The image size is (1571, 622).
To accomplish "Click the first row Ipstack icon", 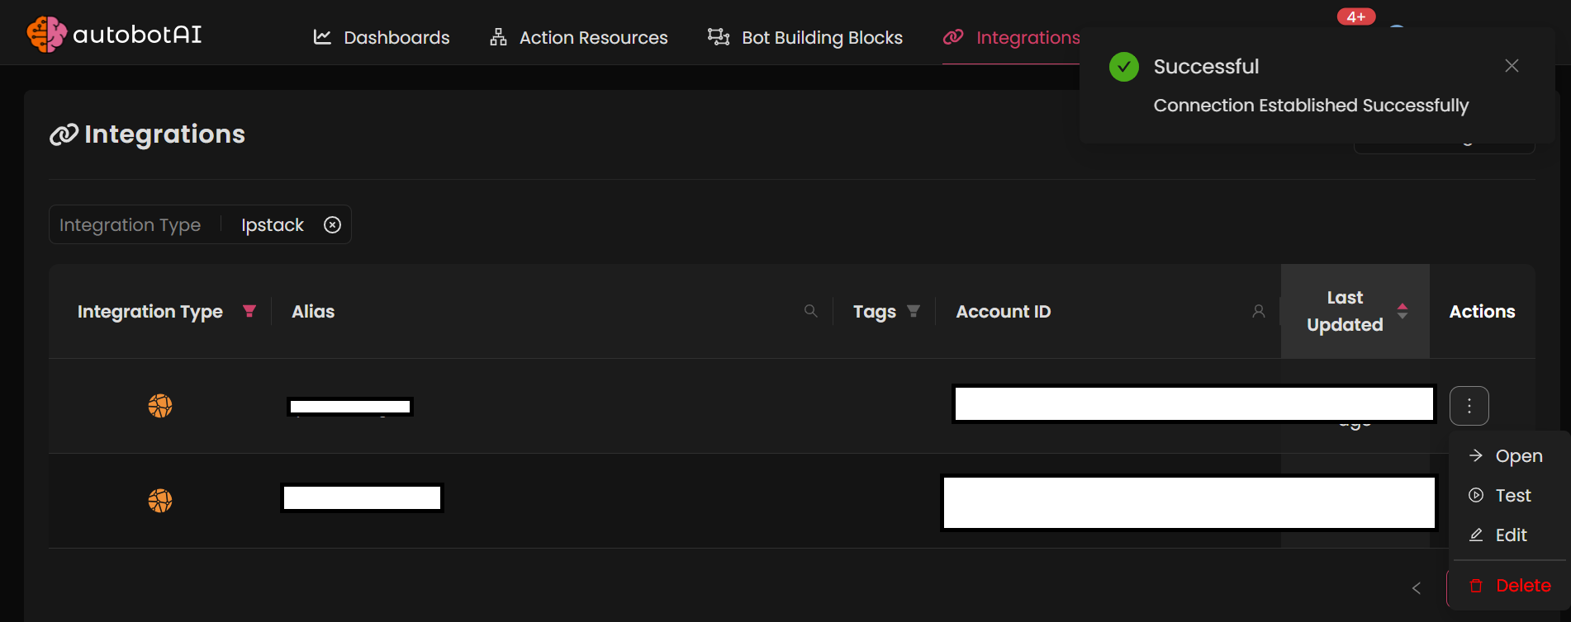I will pos(160,406).
